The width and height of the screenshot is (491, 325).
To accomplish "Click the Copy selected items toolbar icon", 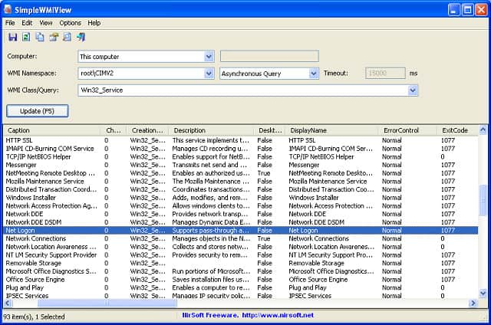I will 40,38.
